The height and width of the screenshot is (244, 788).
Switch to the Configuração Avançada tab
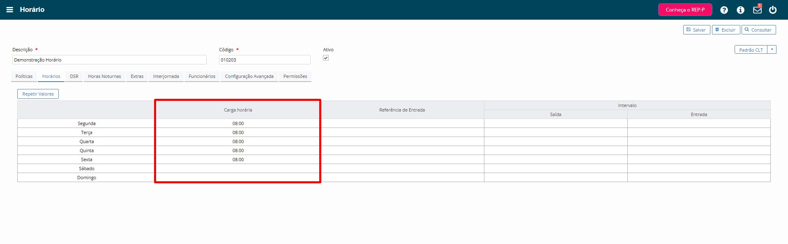point(249,77)
